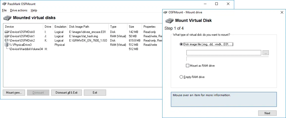Screen dimensions: 286x118
Task: Browse for image file with ellipsis button
Action: click(266, 53)
